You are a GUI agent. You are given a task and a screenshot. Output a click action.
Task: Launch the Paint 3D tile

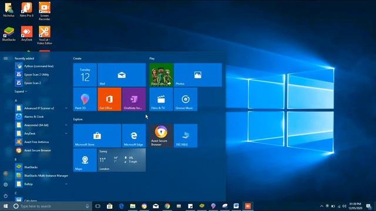coord(85,99)
